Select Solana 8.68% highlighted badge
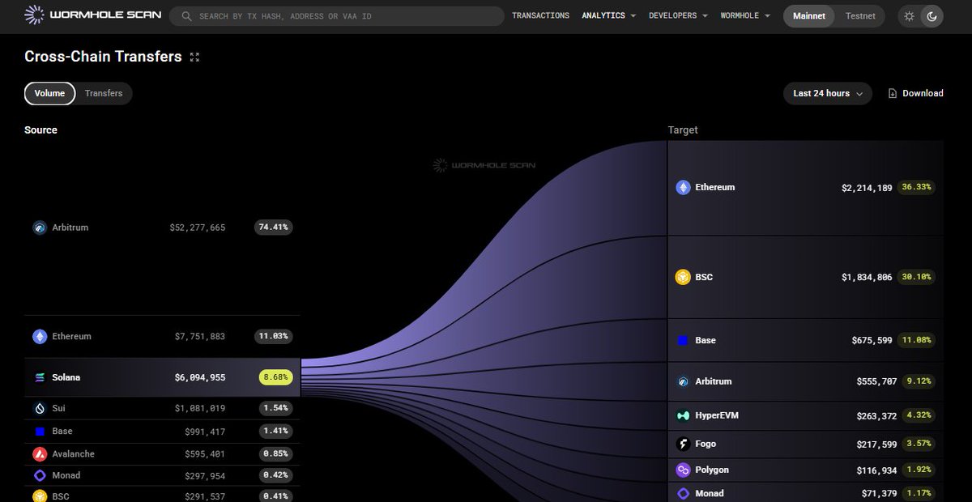The width and height of the screenshot is (972, 502). coord(275,377)
